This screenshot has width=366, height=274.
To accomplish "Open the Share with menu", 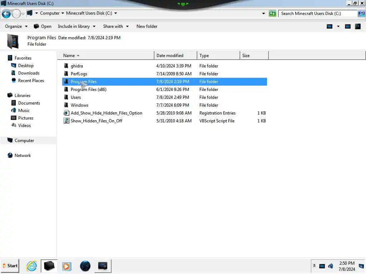I will [x=116, y=26].
